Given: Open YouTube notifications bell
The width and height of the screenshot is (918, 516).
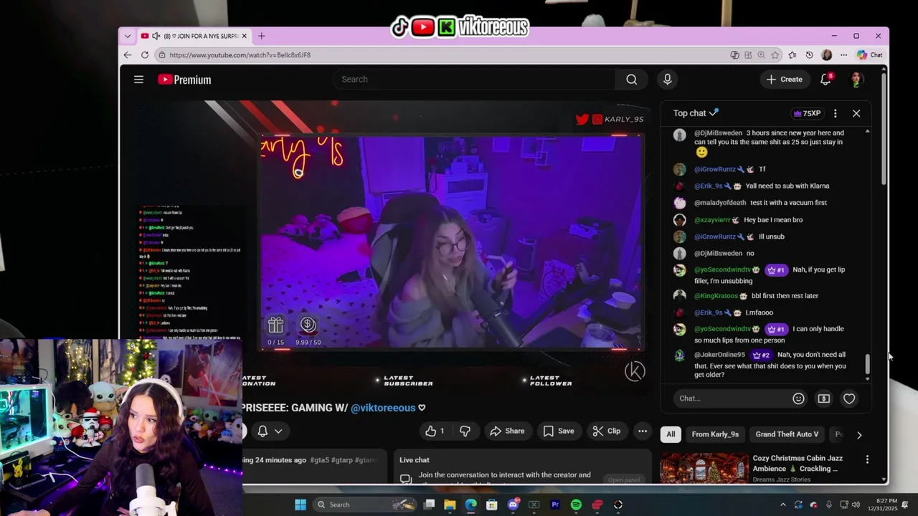Looking at the screenshot, I should 825,80.
